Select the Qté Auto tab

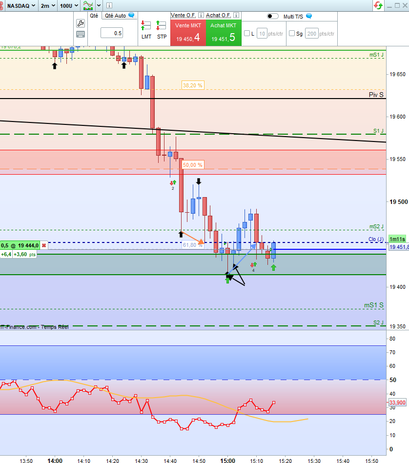115,16
